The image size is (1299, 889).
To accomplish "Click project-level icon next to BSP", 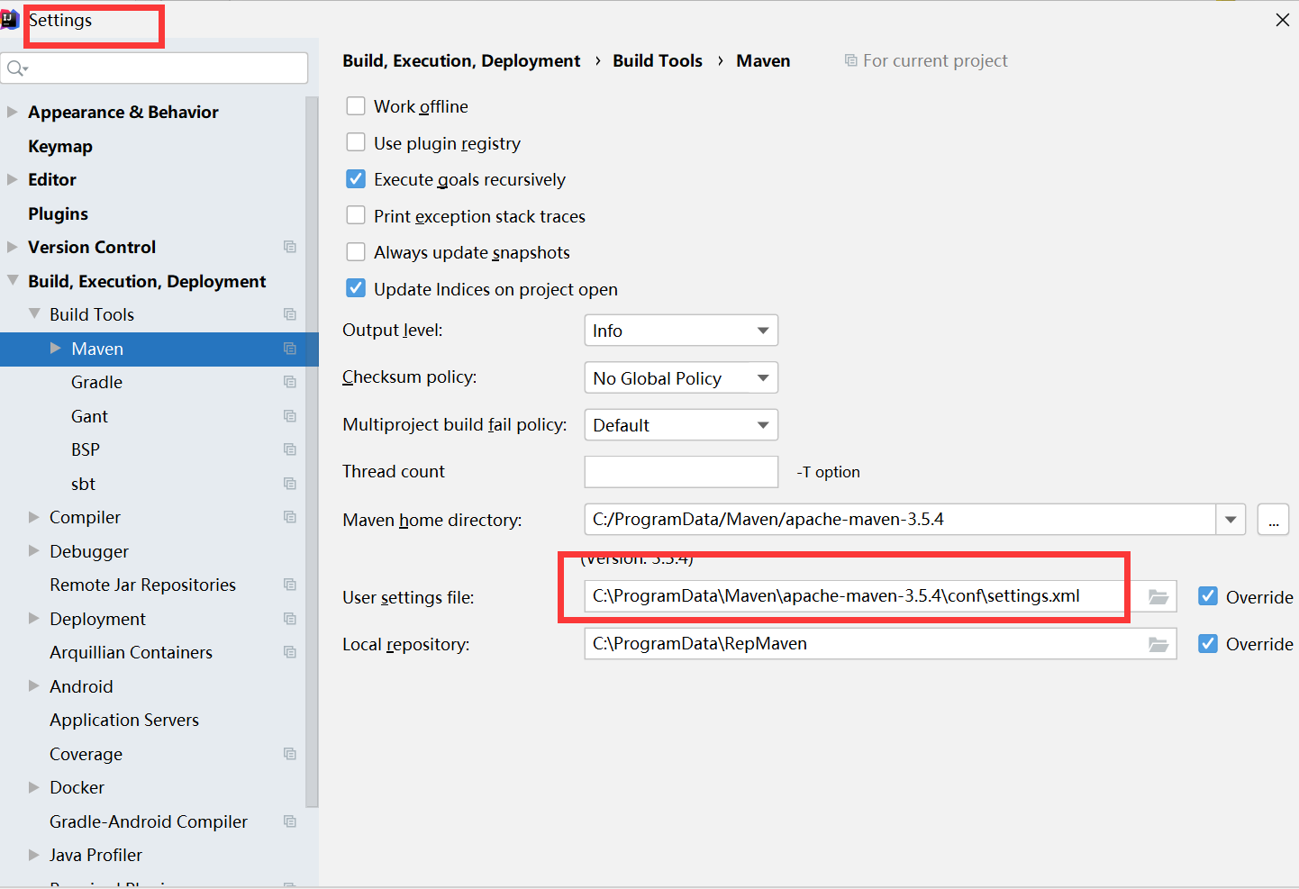I will pyautogui.click(x=290, y=449).
